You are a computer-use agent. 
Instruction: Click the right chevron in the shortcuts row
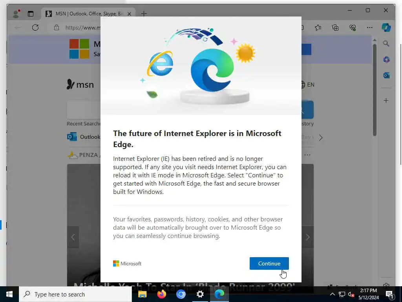321,138
